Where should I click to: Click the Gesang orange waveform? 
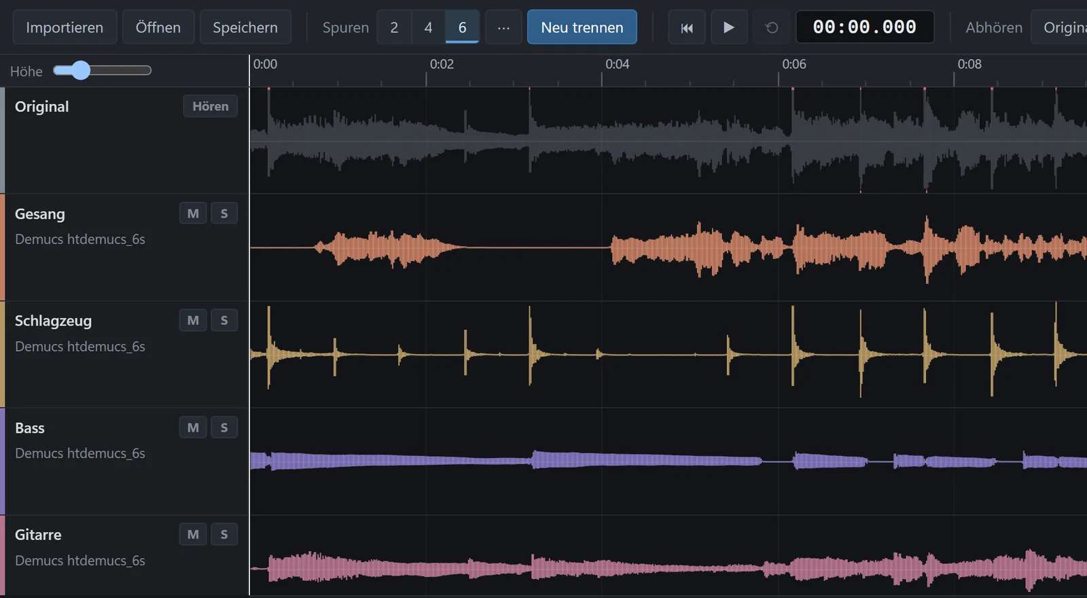(669, 247)
